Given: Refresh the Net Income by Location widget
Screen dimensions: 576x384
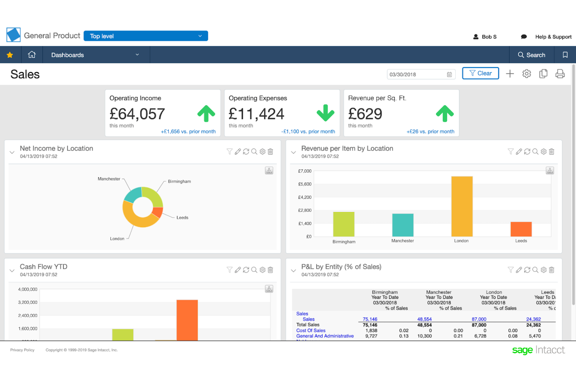Looking at the screenshot, I should [x=246, y=151].
